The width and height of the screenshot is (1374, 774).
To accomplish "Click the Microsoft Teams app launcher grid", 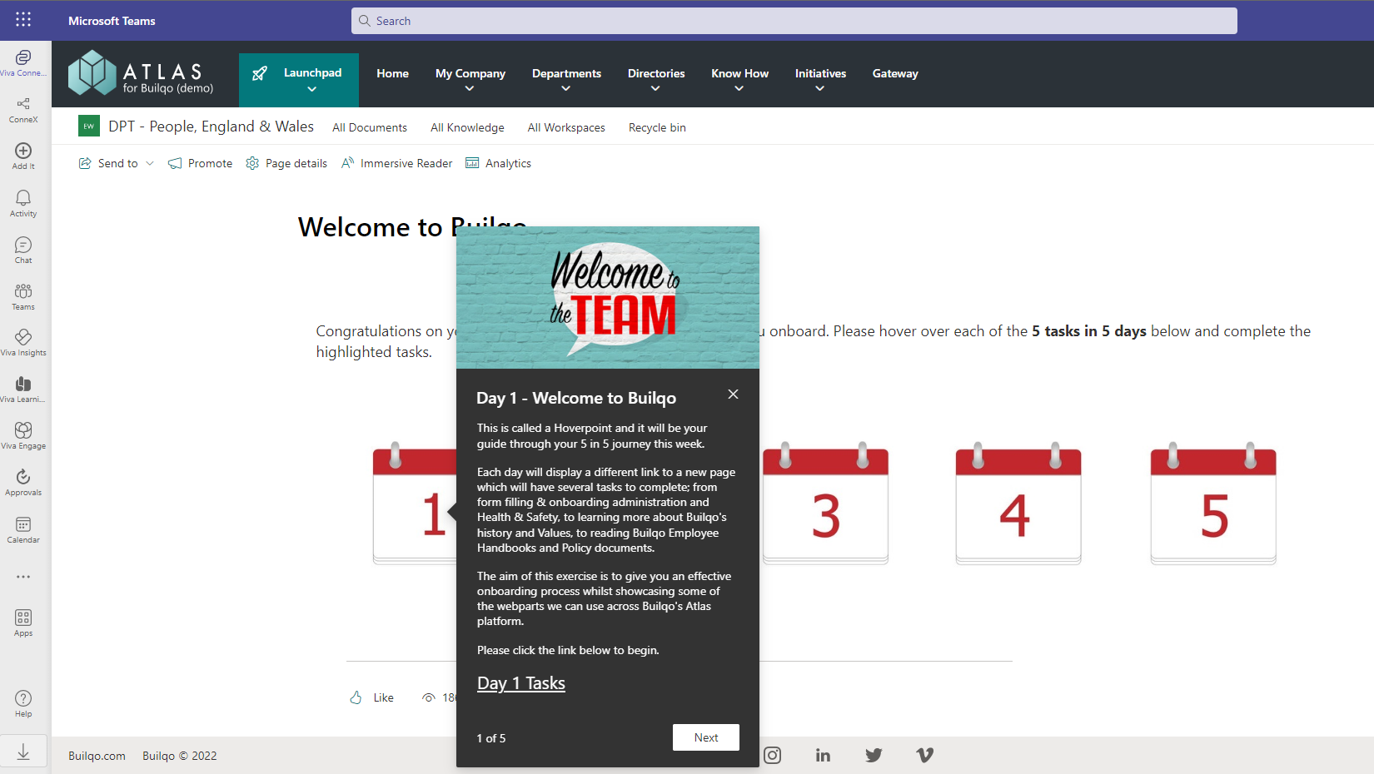I will [x=23, y=20].
